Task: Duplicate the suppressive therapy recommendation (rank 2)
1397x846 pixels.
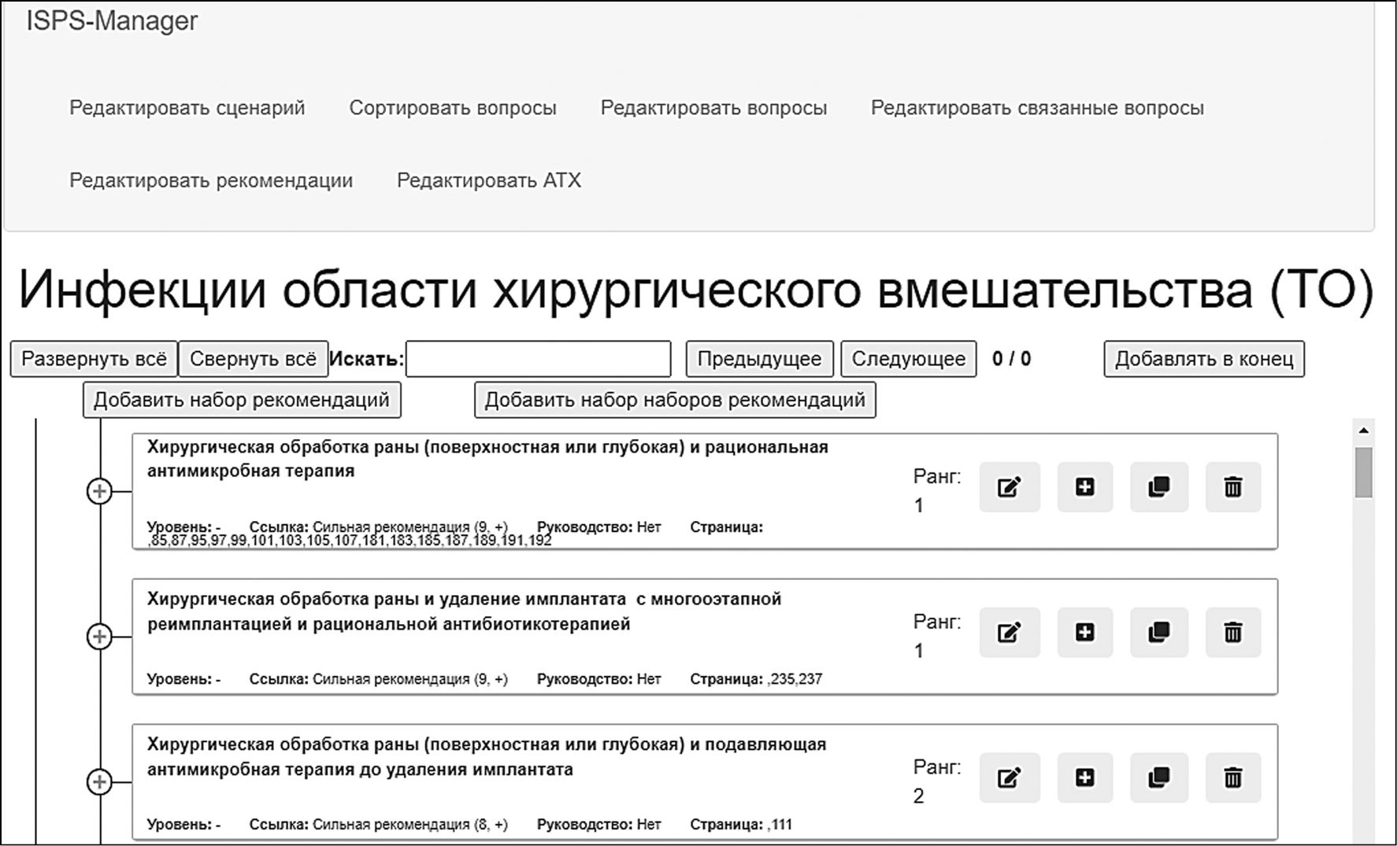Action: click(1158, 778)
